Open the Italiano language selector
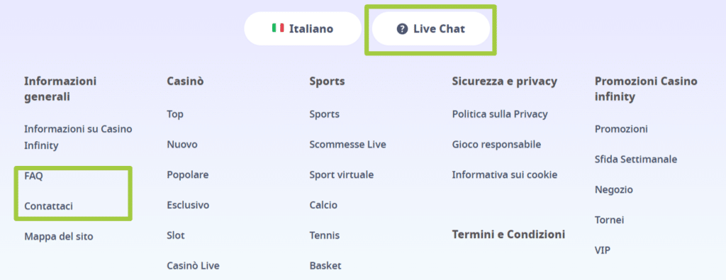726x280 pixels. pyautogui.click(x=303, y=28)
